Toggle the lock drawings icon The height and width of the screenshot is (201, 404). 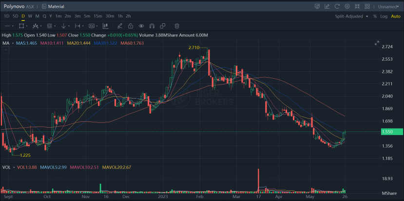(131, 26)
